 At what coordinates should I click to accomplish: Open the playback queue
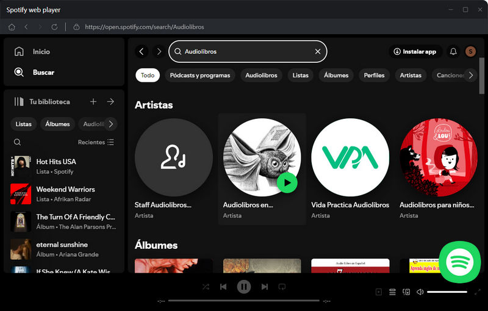point(392,291)
